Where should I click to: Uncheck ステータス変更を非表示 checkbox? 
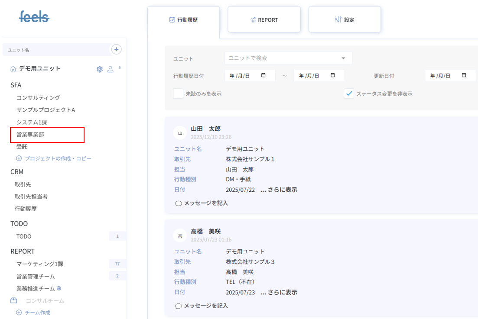tap(349, 93)
